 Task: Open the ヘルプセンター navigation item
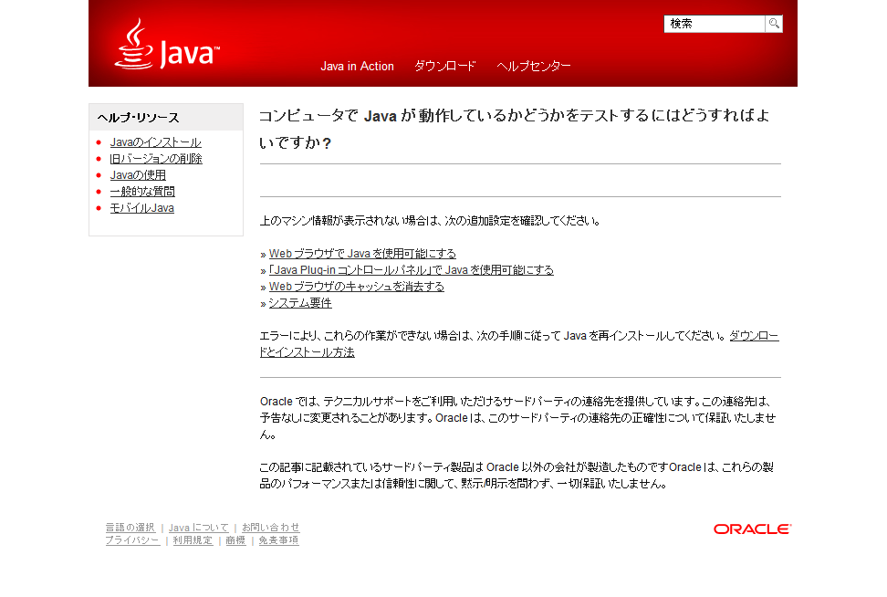coord(534,67)
